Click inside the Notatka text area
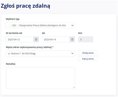 (40, 78)
